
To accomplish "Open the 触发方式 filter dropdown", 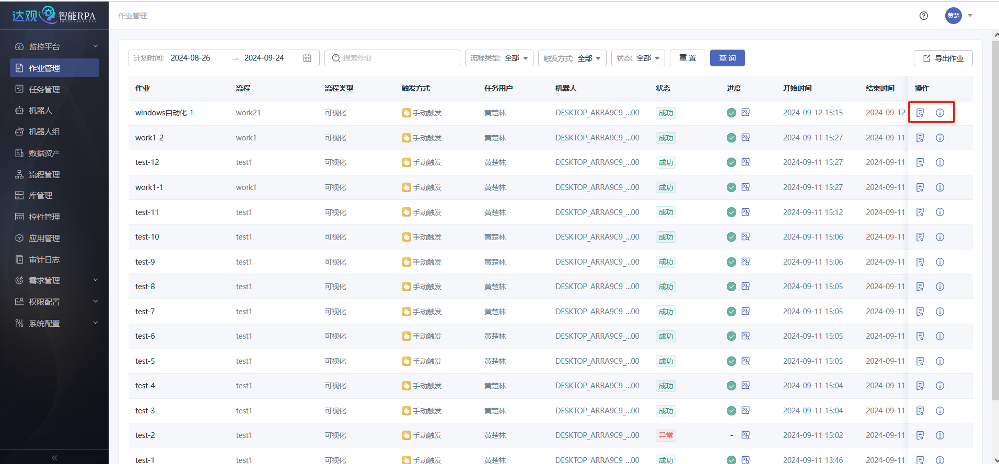I will point(572,58).
